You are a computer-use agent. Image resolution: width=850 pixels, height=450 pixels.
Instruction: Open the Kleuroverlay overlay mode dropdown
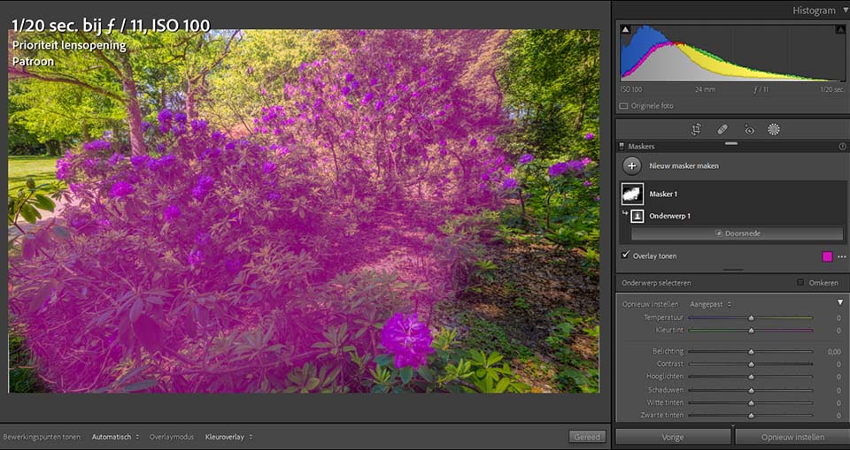(228, 437)
